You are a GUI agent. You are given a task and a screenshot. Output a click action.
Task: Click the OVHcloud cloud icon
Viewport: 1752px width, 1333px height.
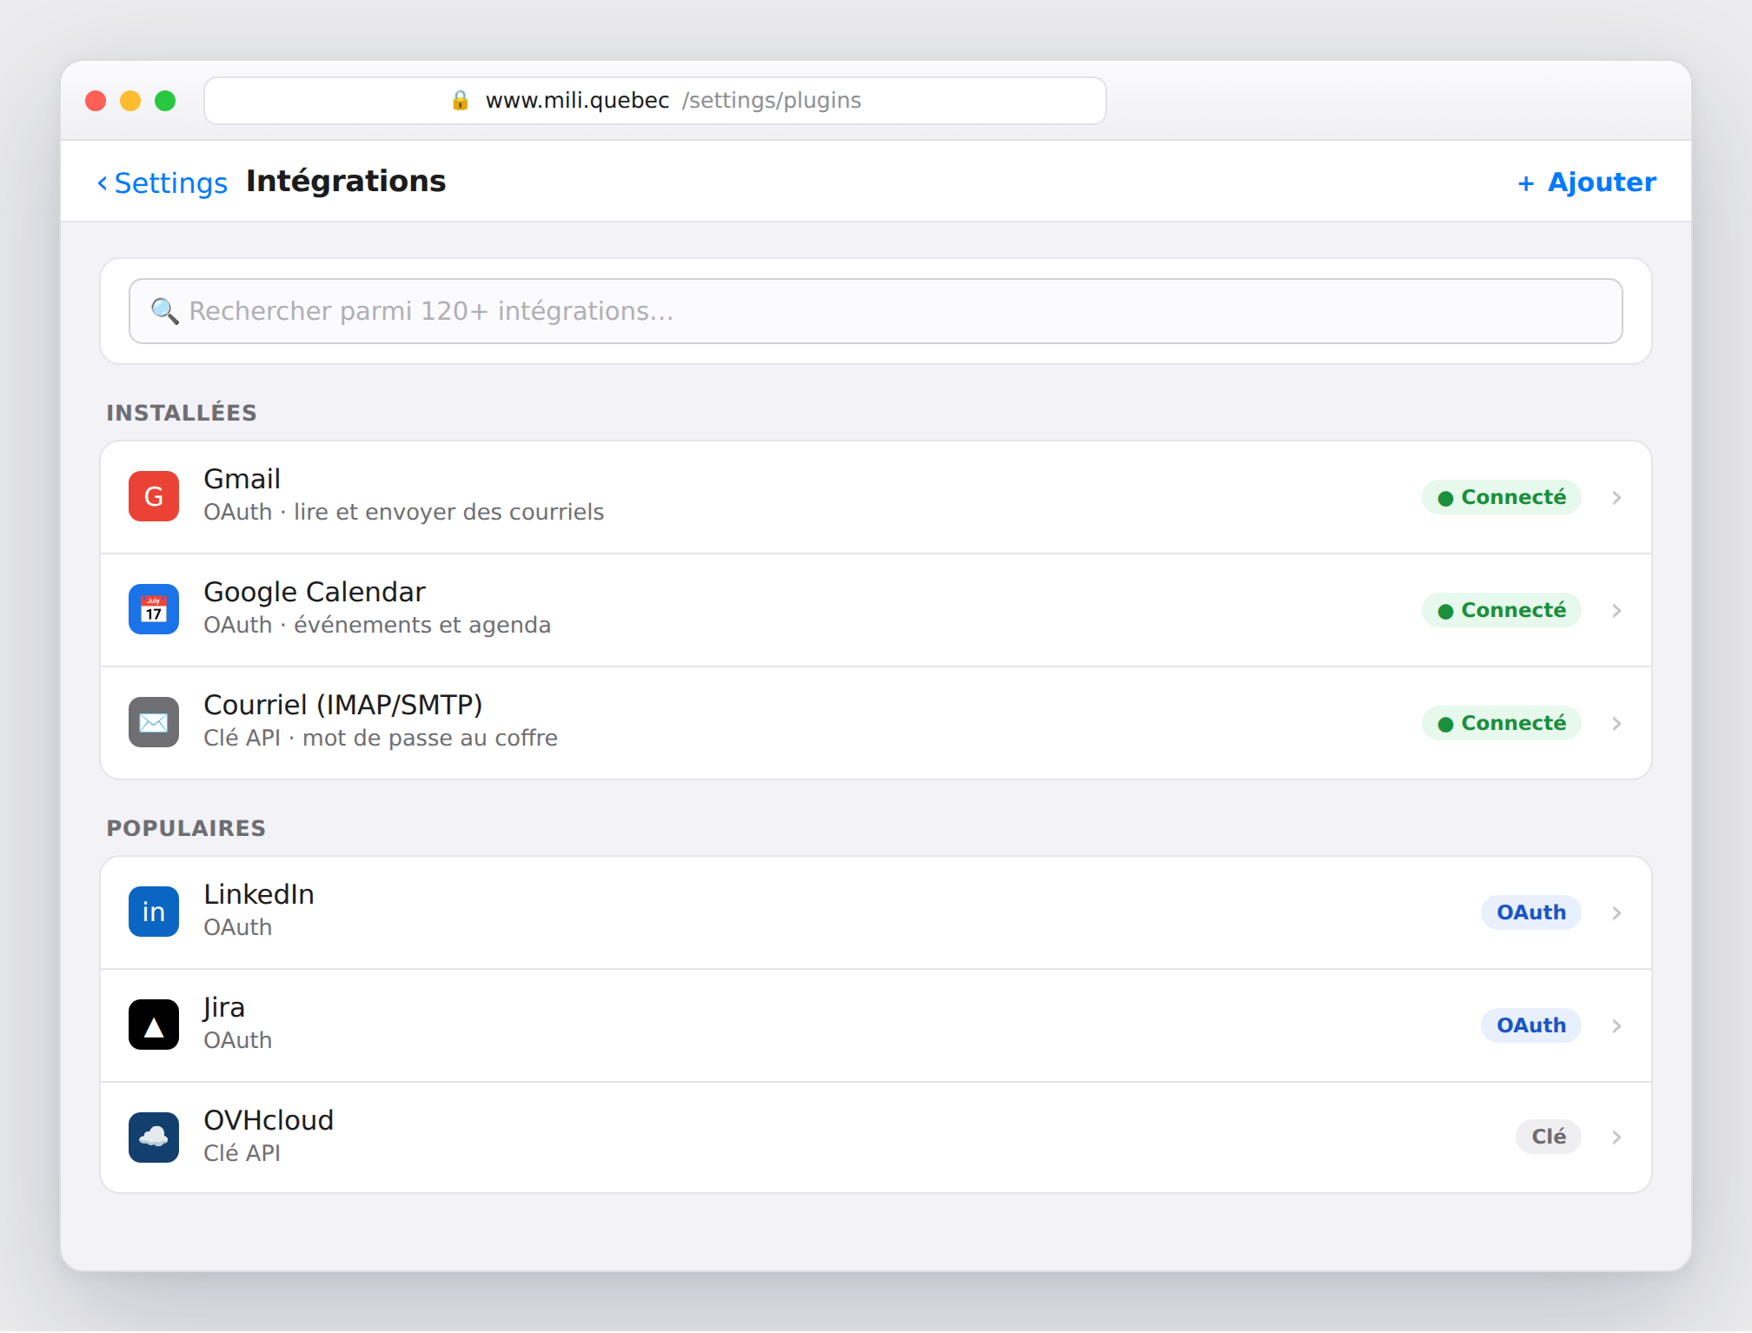tap(154, 1137)
